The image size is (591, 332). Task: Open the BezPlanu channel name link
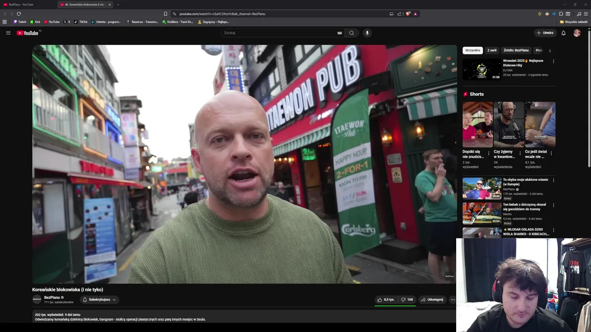[x=52, y=297]
